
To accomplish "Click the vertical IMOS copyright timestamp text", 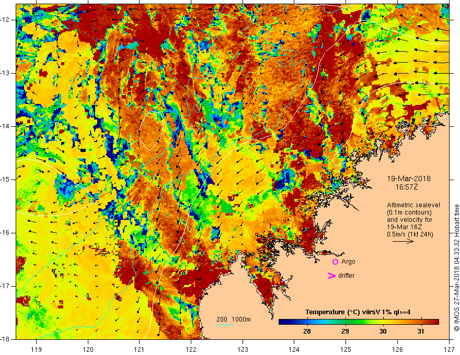I will (x=456, y=268).
